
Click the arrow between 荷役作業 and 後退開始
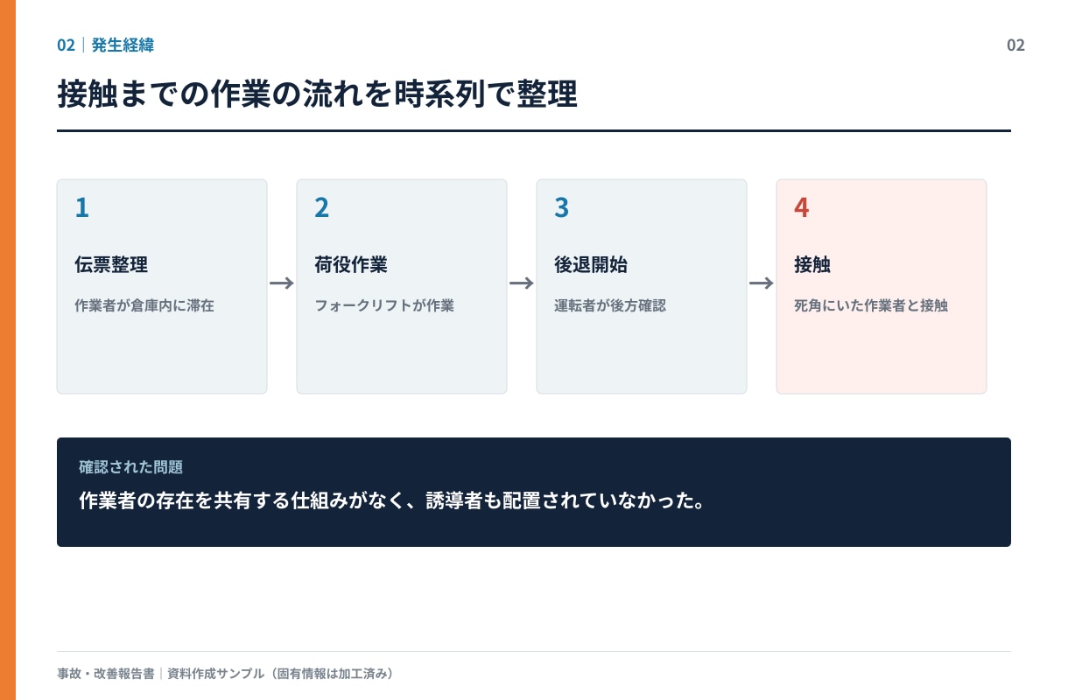(522, 283)
